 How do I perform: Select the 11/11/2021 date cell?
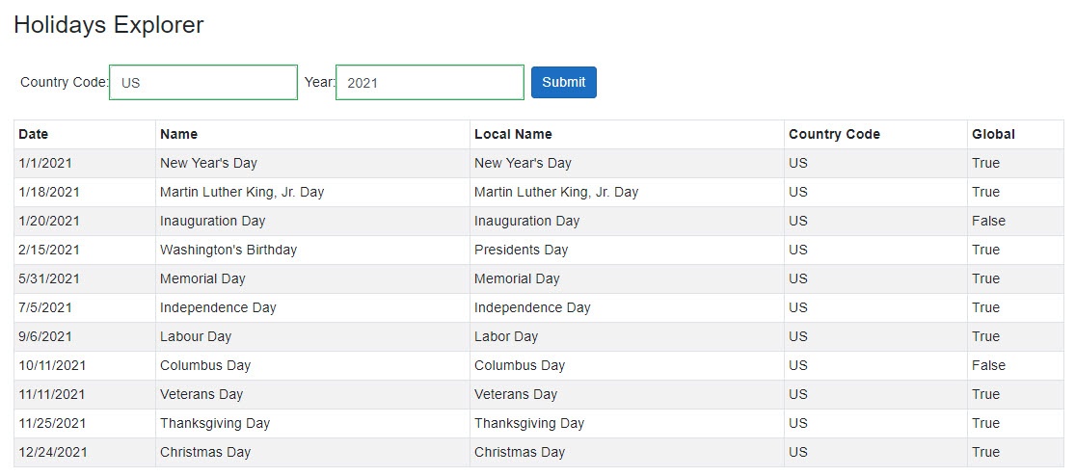pos(52,394)
